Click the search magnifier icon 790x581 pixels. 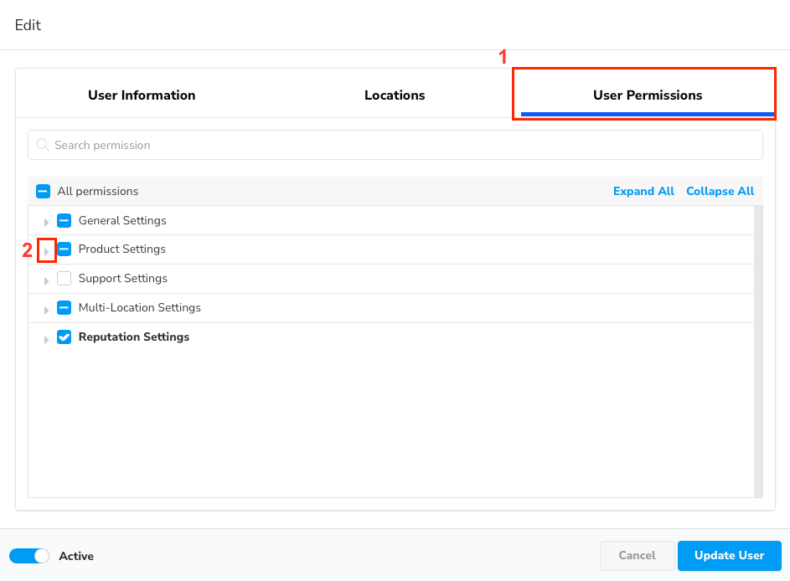[x=43, y=145]
